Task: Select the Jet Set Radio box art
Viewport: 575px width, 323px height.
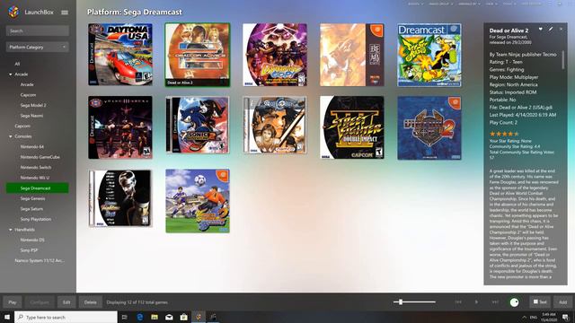Action: 429,55
